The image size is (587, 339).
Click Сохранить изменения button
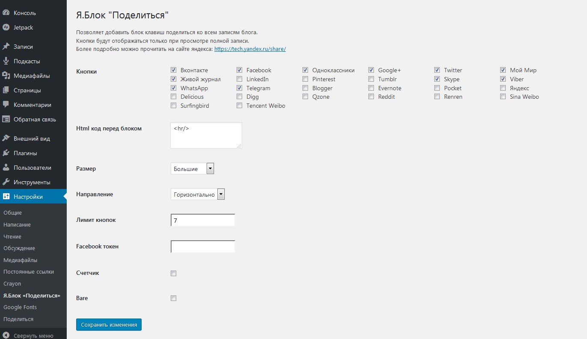(x=109, y=324)
